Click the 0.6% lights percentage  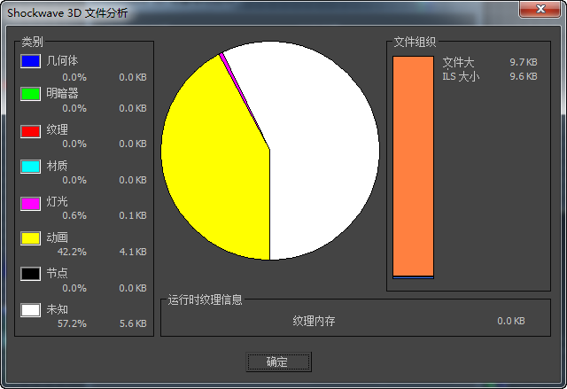pyautogui.click(x=74, y=215)
